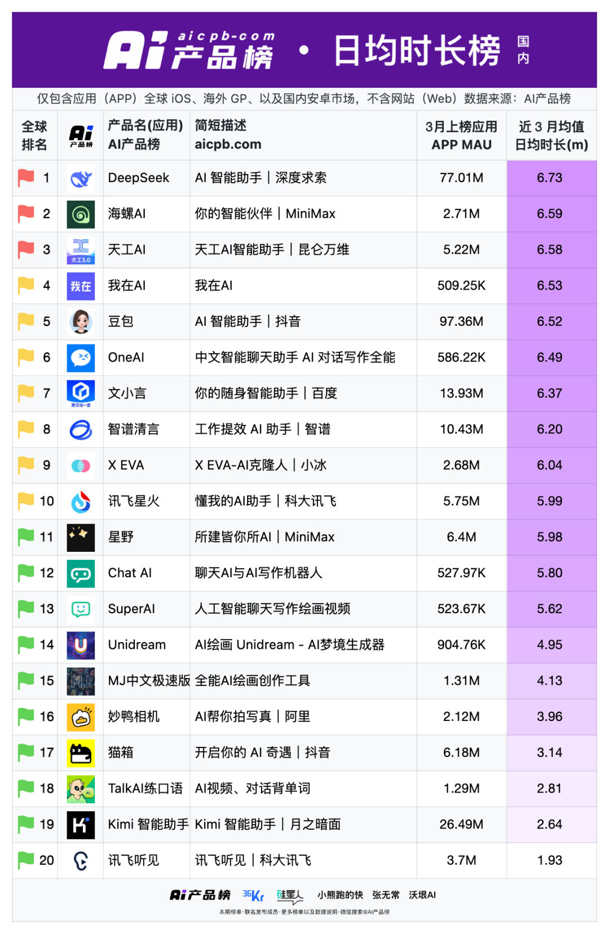This screenshot has height=934, width=609.
Task: Click the SuperAI product name
Action: tap(131, 609)
